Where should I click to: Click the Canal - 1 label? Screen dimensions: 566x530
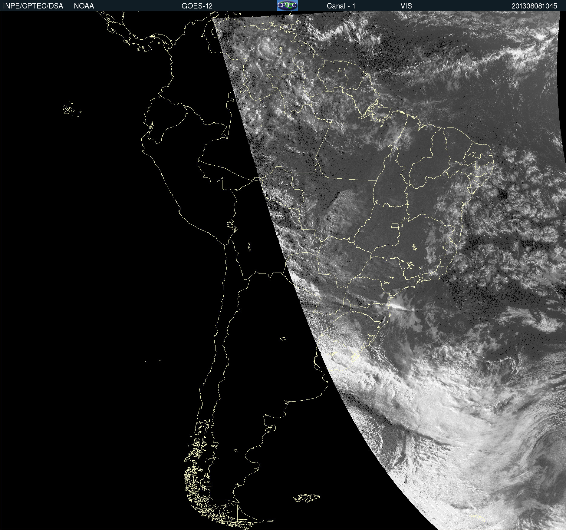pos(341,6)
